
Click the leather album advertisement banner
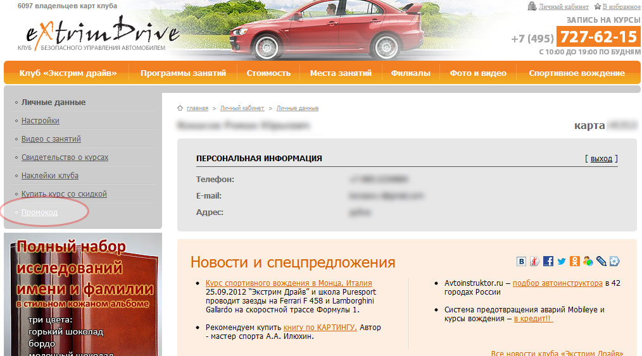coord(83,294)
